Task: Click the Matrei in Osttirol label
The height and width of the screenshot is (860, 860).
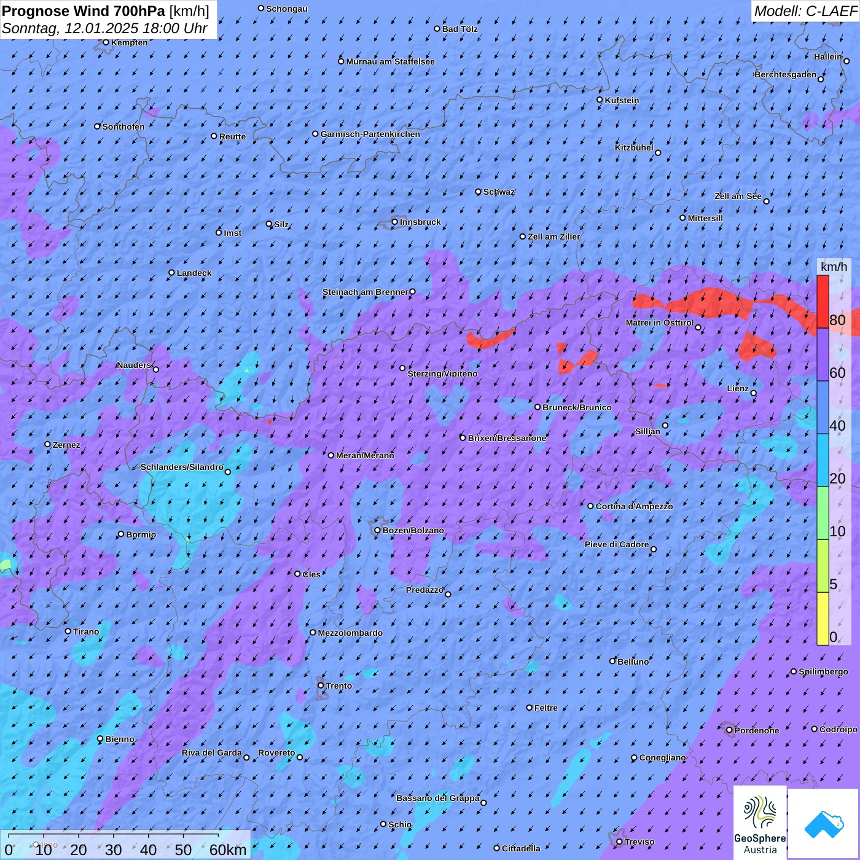Action: 660,322
